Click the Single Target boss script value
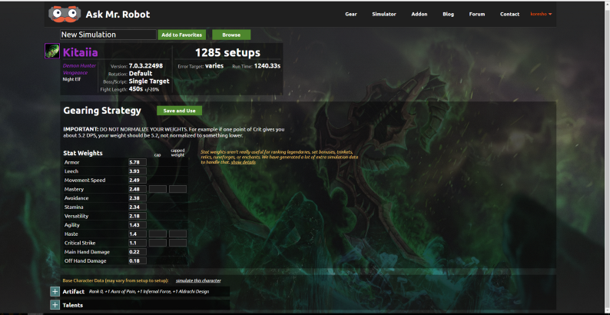 (x=149, y=81)
